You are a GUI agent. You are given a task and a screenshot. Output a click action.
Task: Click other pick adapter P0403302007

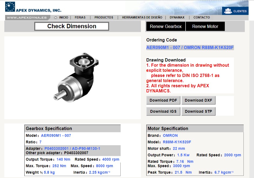(76, 153)
